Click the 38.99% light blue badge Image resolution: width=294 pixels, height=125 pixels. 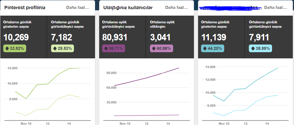pos(260,49)
